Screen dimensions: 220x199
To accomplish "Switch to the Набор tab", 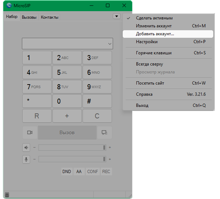I will coord(12,17).
